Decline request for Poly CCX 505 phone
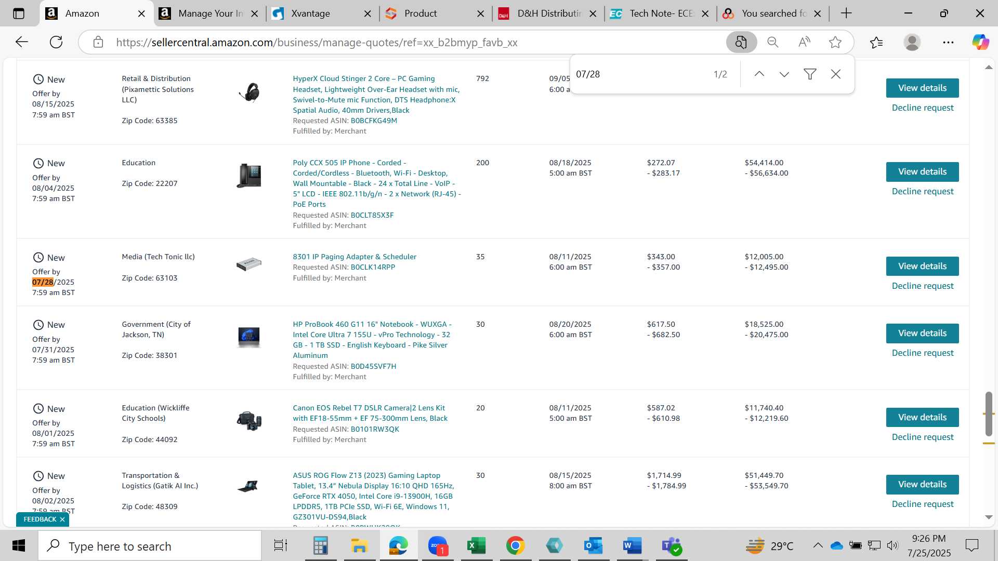This screenshot has width=998, height=561. click(923, 191)
